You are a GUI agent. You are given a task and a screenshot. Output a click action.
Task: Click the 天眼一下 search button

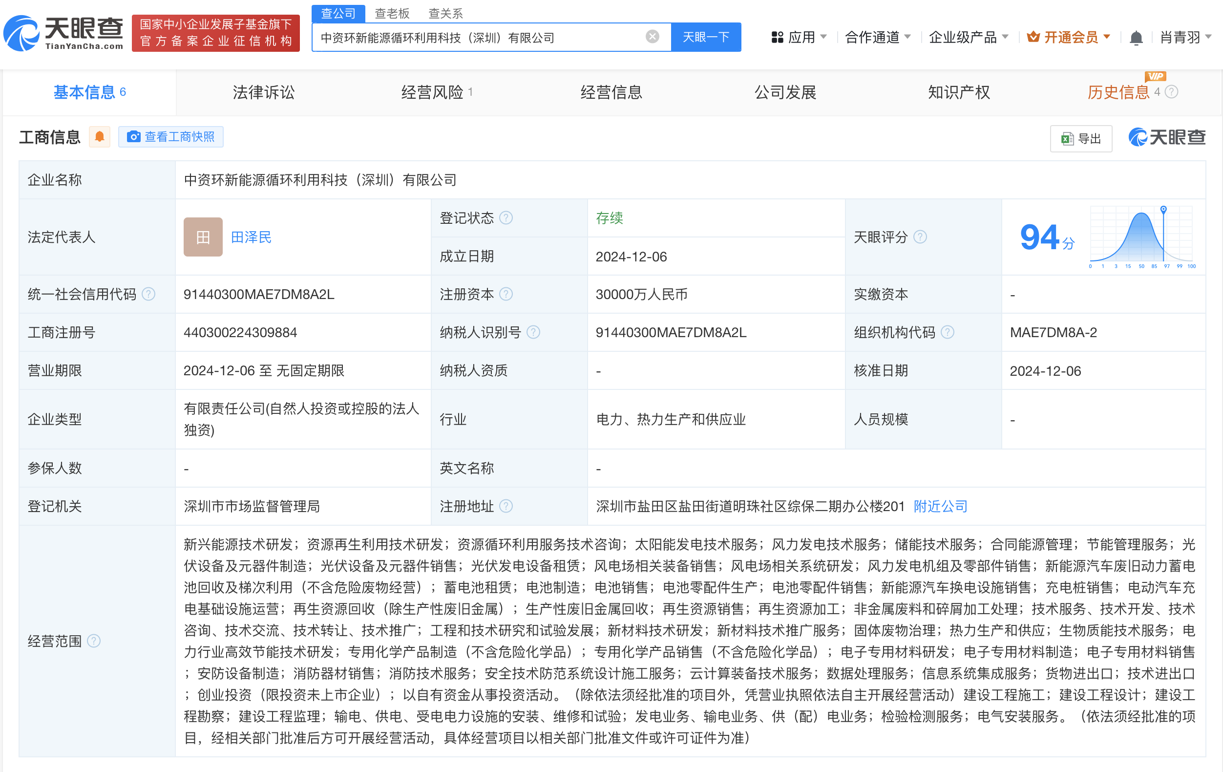click(x=705, y=37)
